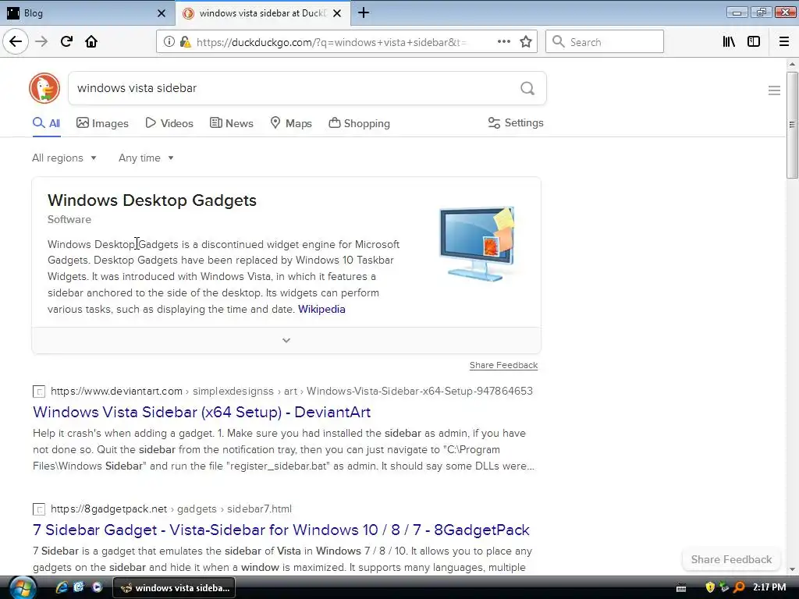
Task: Launch Internet Explorer from quick launch
Action: pyautogui.click(x=62, y=587)
